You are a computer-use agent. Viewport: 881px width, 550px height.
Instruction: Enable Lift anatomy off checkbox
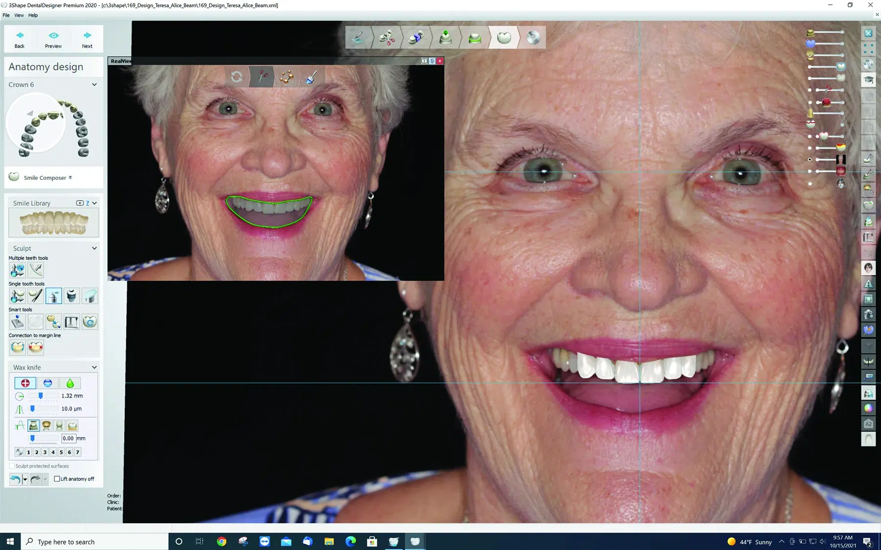point(57,479)
